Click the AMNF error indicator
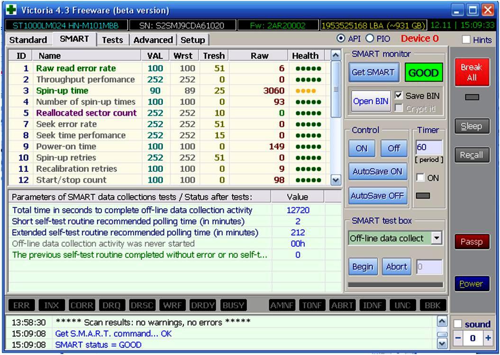This screenshot has height=355, width=500. [282, 306]
